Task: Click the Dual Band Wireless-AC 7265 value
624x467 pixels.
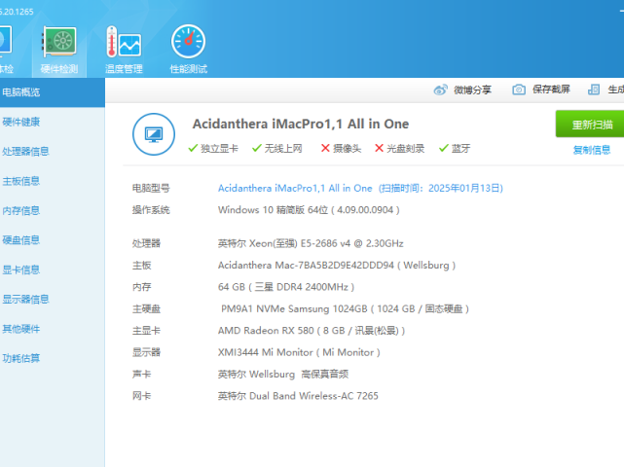Action: (x=298, y=396)
